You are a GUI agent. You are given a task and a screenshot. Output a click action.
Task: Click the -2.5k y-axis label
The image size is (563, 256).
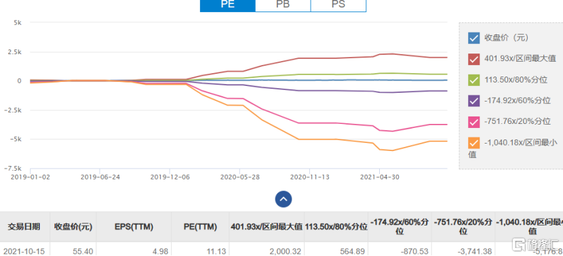click(x=13, y=110)
